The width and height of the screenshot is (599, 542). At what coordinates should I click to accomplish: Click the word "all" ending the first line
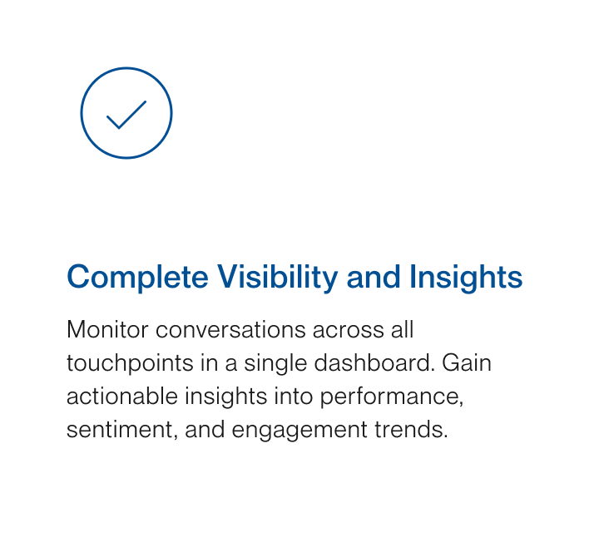(x=402, y=330)
